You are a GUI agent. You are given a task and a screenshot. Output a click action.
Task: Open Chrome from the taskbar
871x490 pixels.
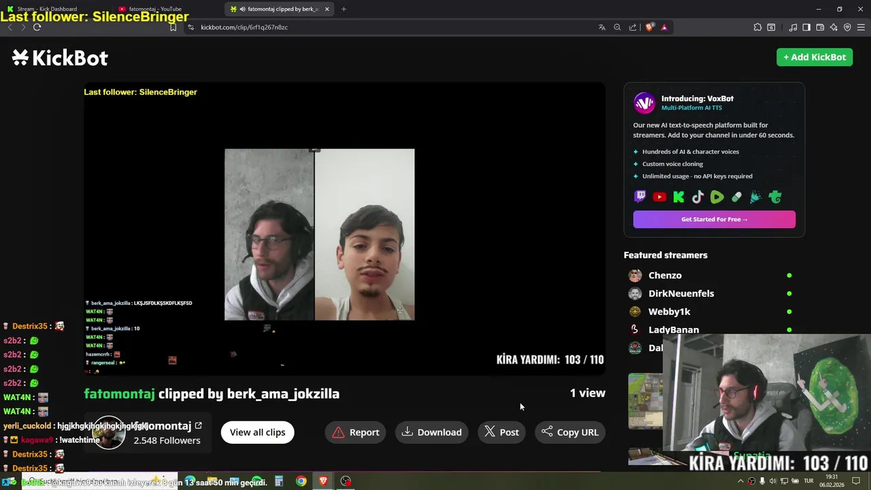pyautogui.click(x=301, y=481)
